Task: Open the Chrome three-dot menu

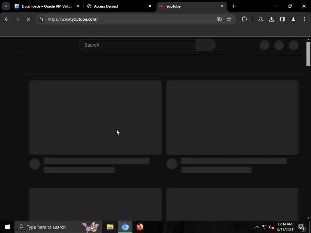Action: (304, 19)
